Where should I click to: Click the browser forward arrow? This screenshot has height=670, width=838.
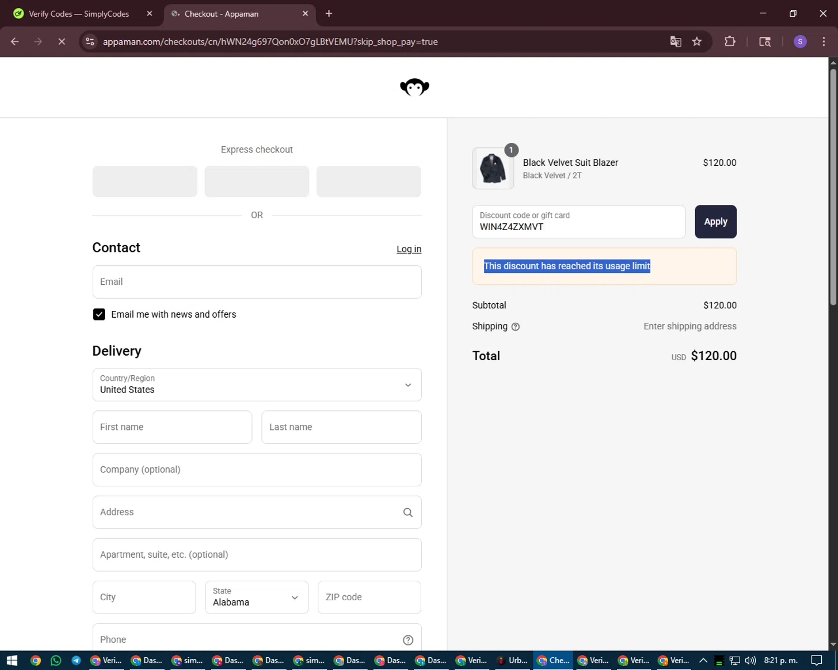click(x=38, y=42)
